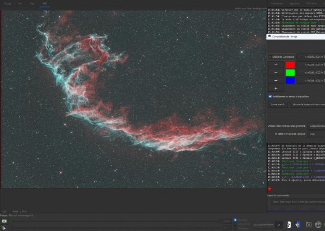The image size is (325, 231).
Task: Open the Séquence tab
Action: [294, 4]
